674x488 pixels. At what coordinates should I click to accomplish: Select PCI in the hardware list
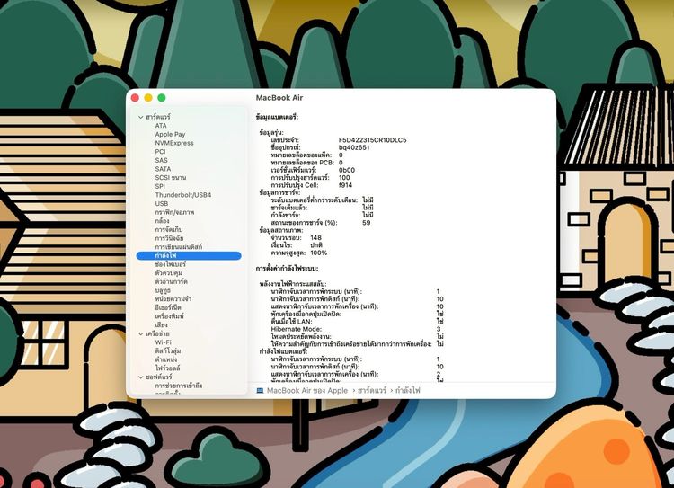pos(160,151)
